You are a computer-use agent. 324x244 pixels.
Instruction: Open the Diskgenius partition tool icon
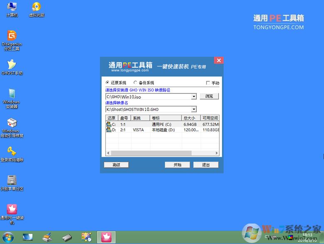click(x=12, y=37)
